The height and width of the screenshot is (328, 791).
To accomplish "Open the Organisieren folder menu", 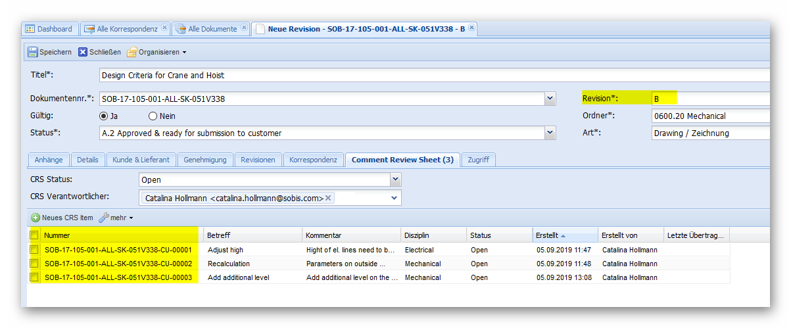I will [132, 52].
